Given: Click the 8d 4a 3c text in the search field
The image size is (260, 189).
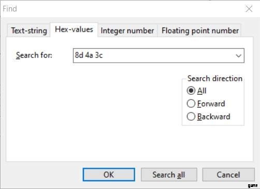Looking at the screenshot, I should 89,55.
